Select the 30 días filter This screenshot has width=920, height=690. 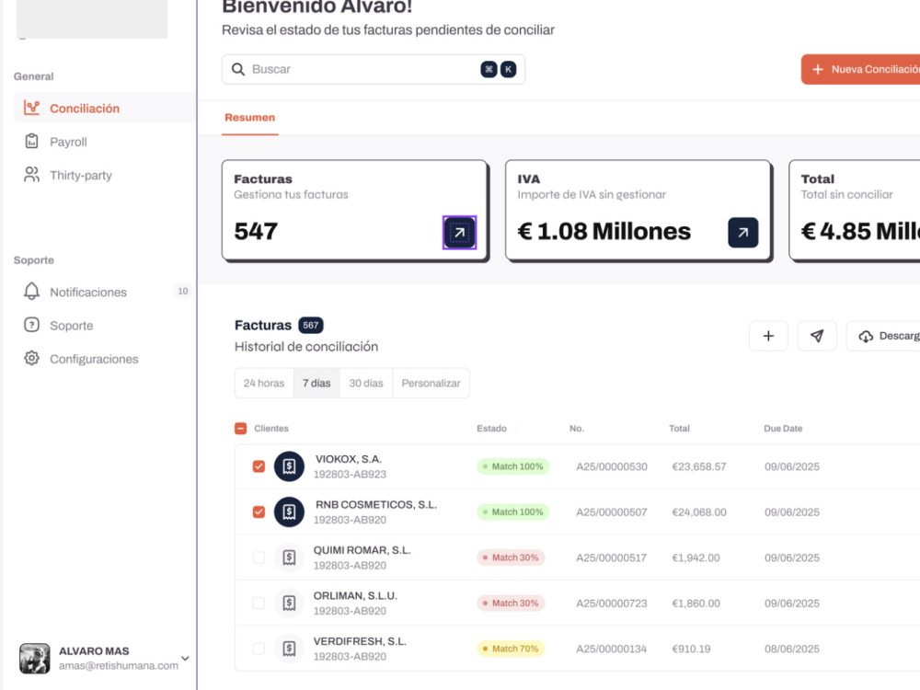pyautogui.click(x=366, y=383)
